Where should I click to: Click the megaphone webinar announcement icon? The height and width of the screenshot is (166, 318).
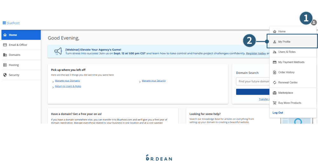[x=58, y=51]
